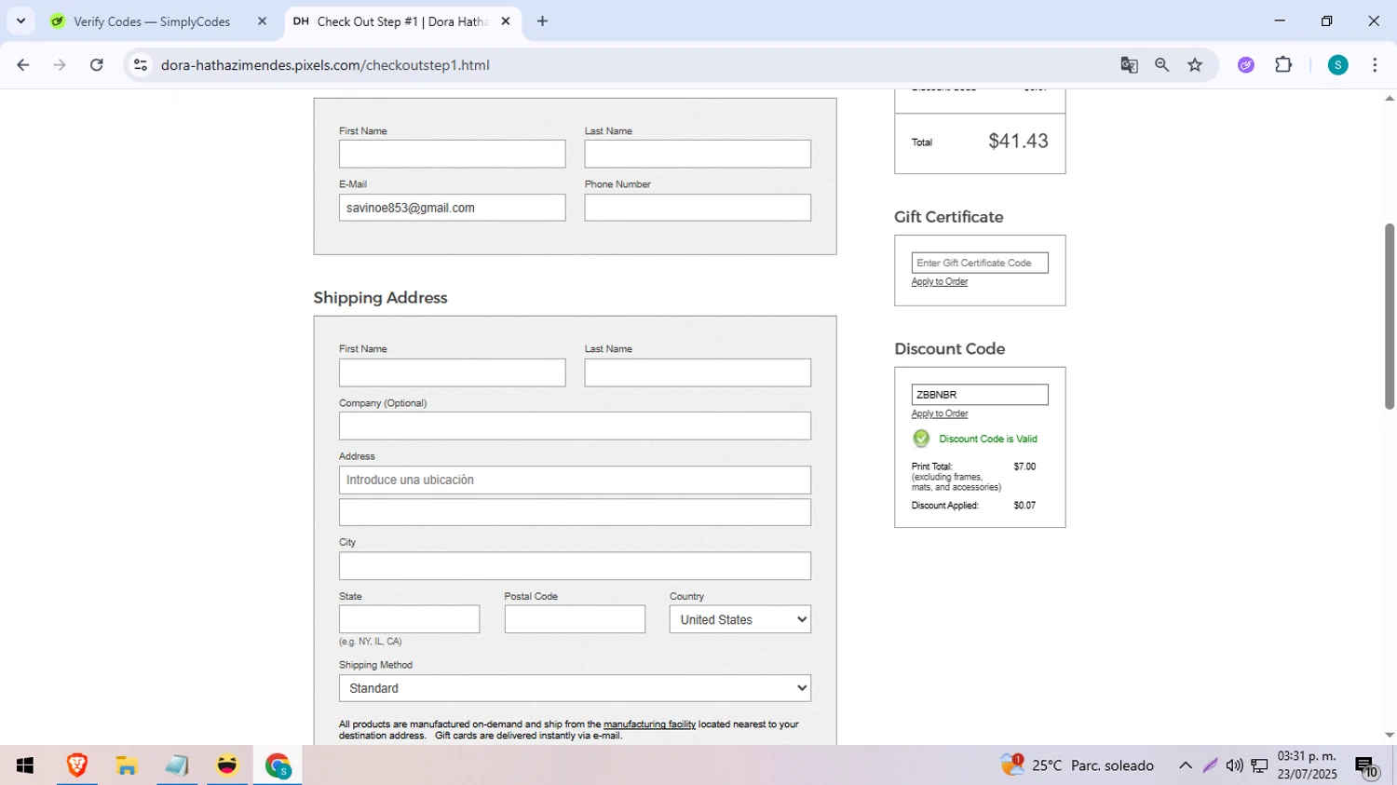This screenshot has width=1397, height=785.
Task: Select the Check Out Step #1 tab
Action: [402, 21]
